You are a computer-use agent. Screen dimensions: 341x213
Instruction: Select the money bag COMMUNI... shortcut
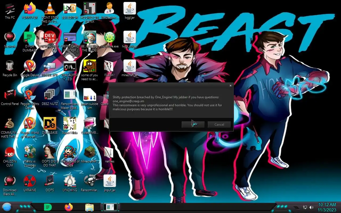click(x=10, y=128)
